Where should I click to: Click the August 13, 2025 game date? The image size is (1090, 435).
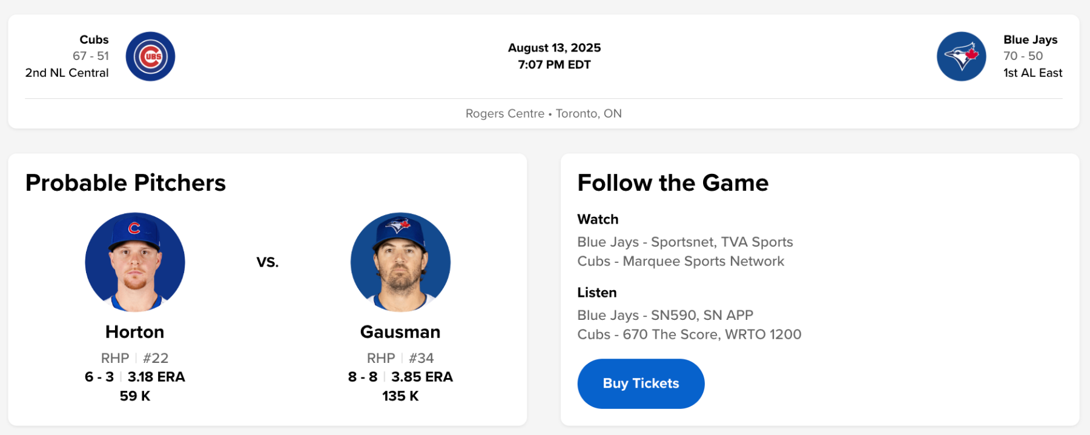554,48
